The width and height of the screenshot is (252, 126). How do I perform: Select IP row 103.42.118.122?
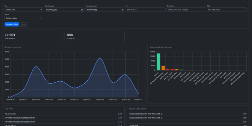coord(63,114)
